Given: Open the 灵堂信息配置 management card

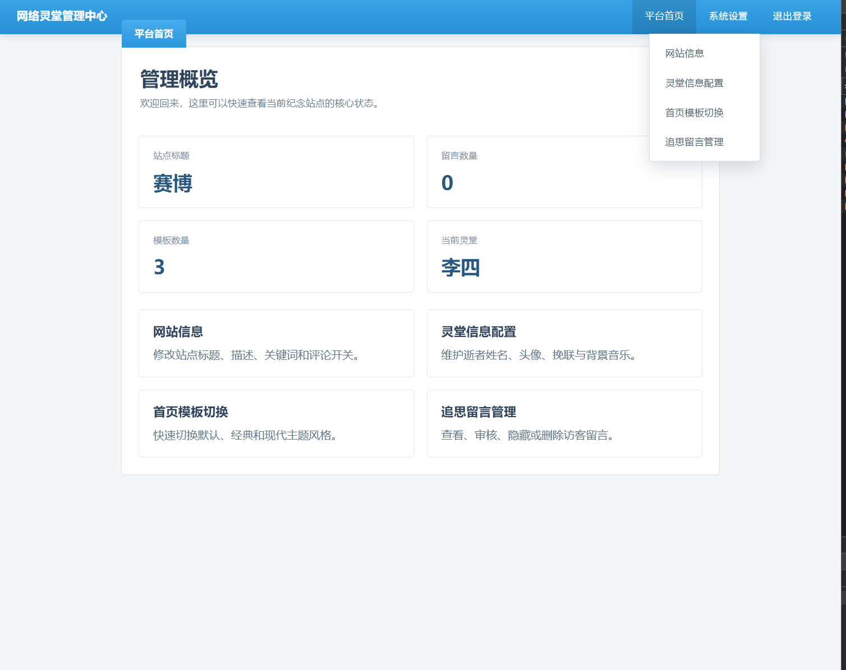Looking at the screenshot, I should point(564,343).
